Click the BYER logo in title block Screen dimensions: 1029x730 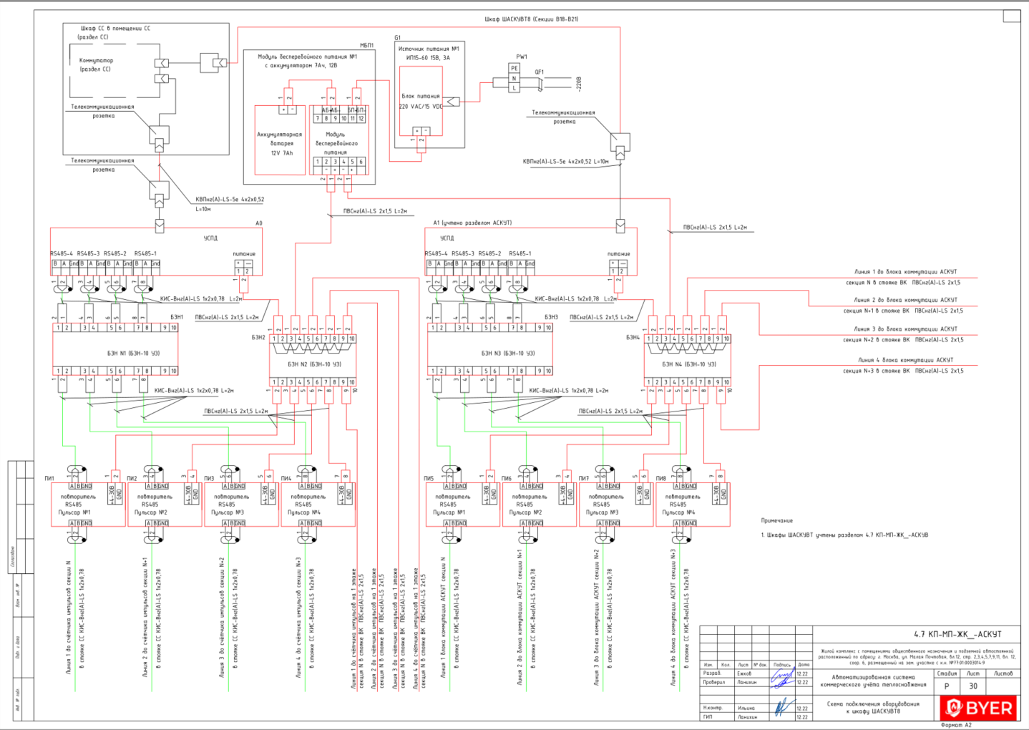tap(980, 708)
